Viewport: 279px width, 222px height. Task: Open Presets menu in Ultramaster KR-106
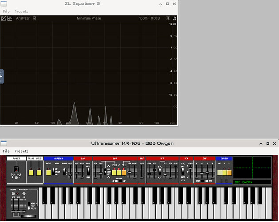(21, 151)
